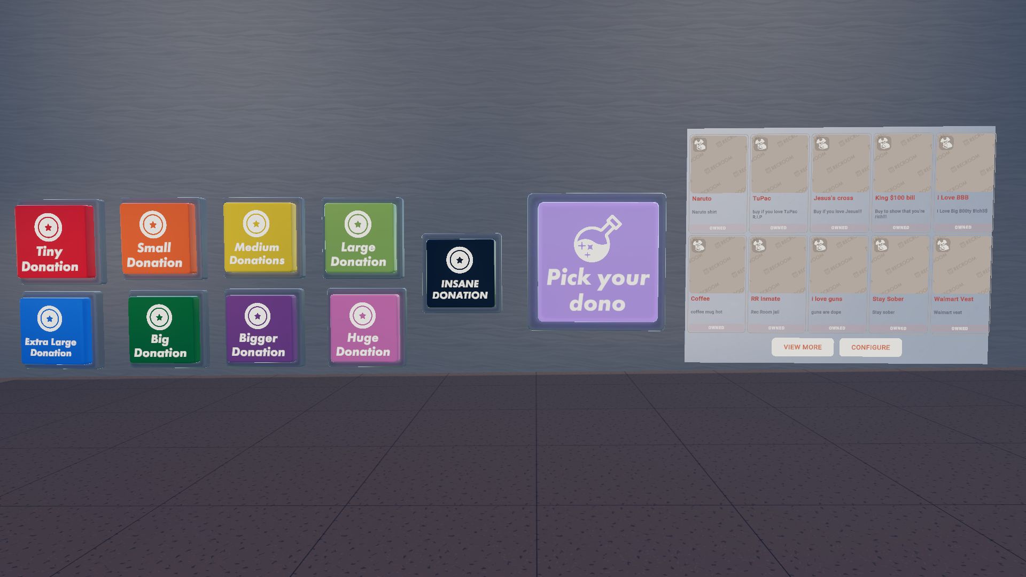Click the star coin icon on Insane Donation
Screen dimensions: 1026x577
point(461,261)
